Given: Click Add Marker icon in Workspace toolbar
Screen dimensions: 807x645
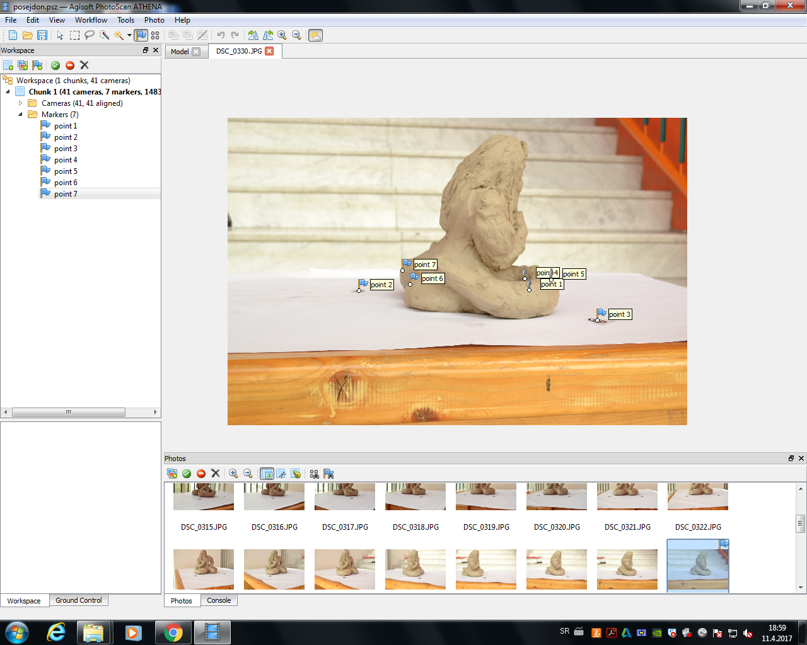Looking at the screenshot, I should (38, 66).
